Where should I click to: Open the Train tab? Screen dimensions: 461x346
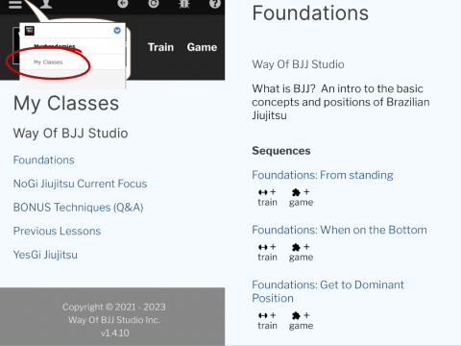coord(160,47)
